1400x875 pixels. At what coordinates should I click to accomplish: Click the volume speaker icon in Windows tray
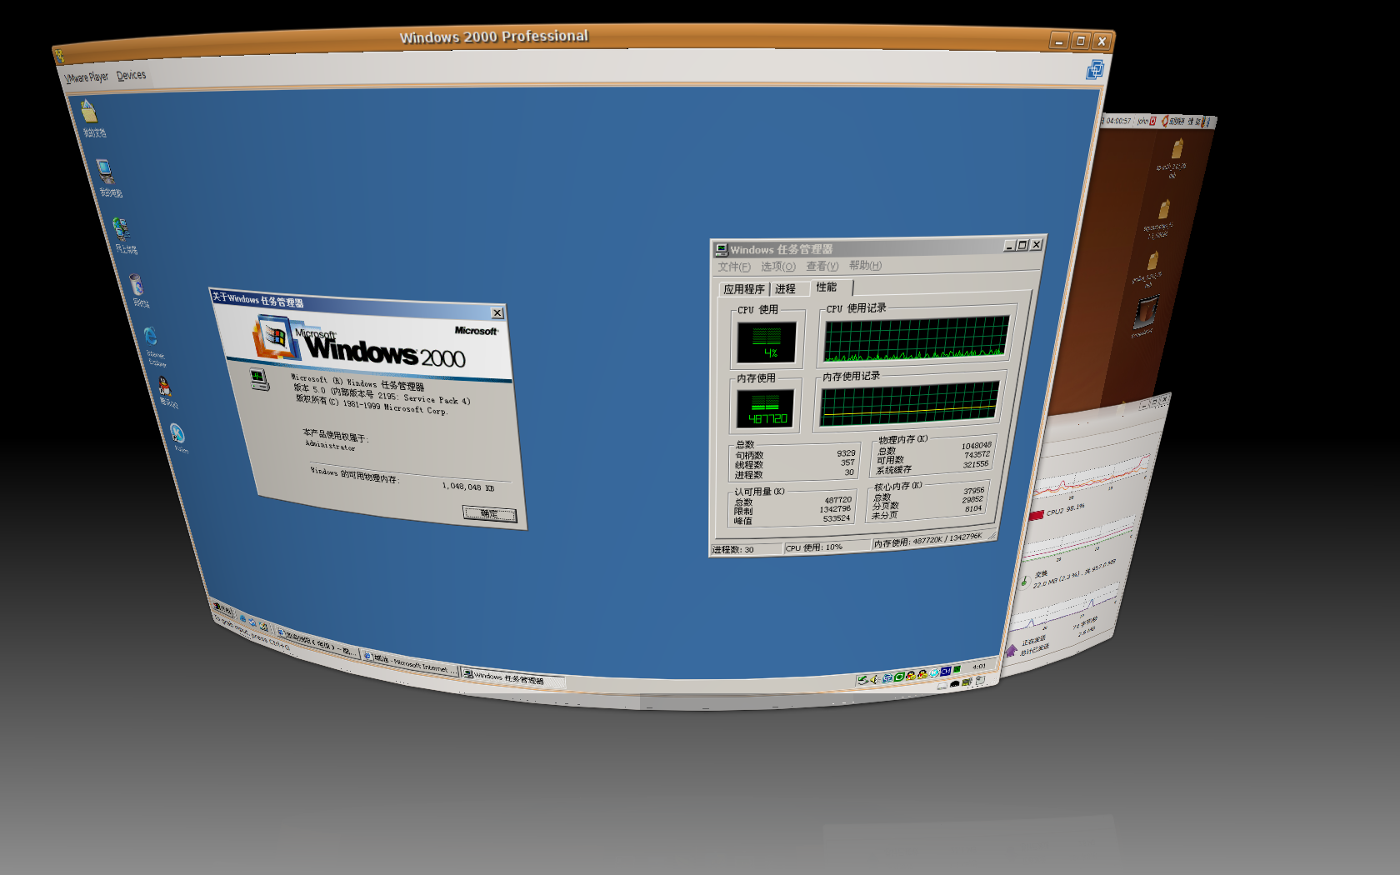tap(874, 679)
